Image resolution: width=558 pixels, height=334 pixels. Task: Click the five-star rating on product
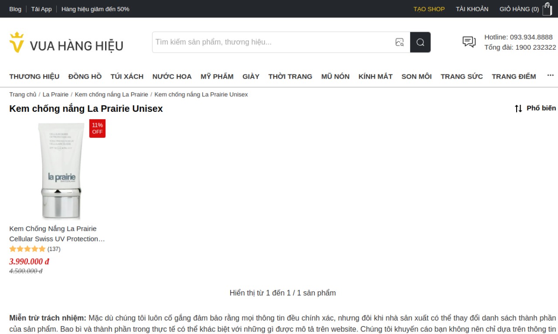27,249
